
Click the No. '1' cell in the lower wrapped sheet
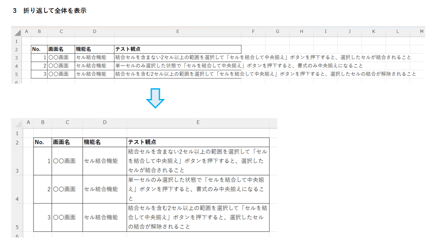[43, 161]
